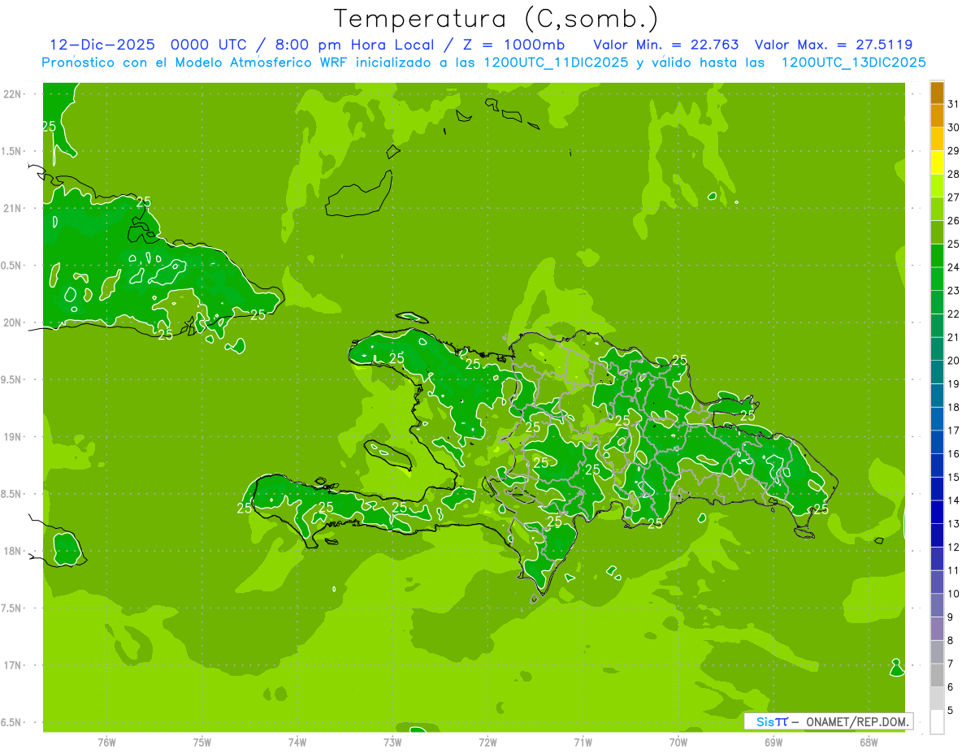Click the colorbar label '10'

[x=954, y=593]
